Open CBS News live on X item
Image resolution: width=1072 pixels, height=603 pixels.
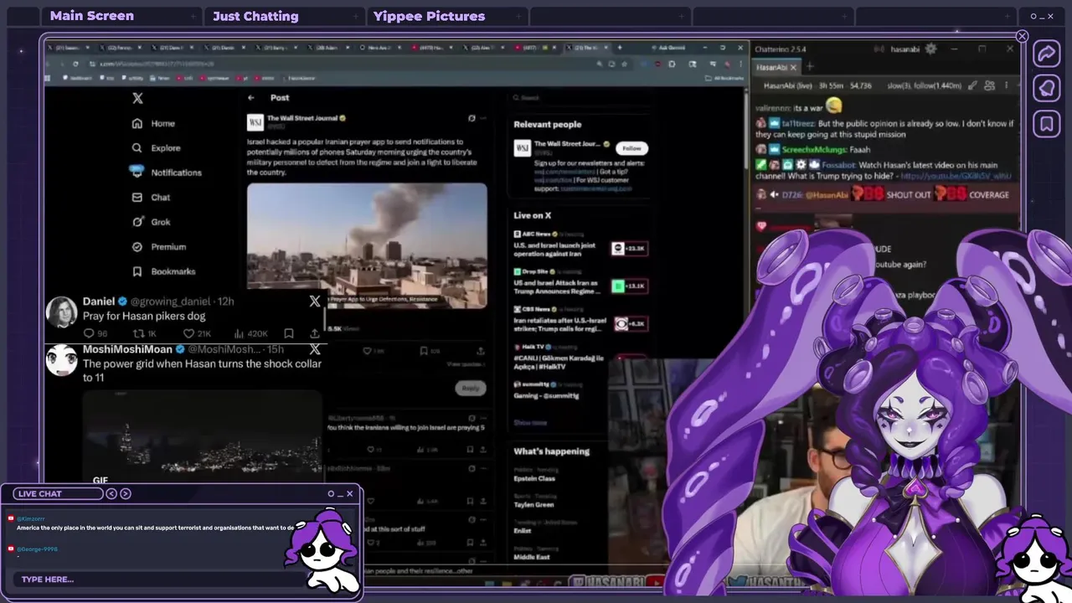[x=580, y=320]
